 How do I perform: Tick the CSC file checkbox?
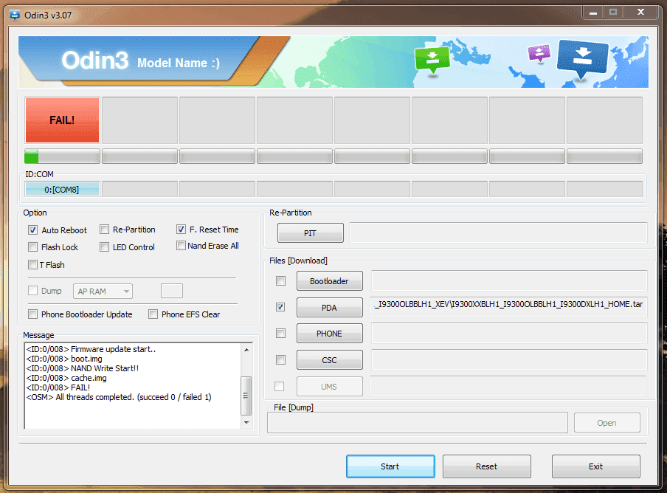(x=281, y=360)
